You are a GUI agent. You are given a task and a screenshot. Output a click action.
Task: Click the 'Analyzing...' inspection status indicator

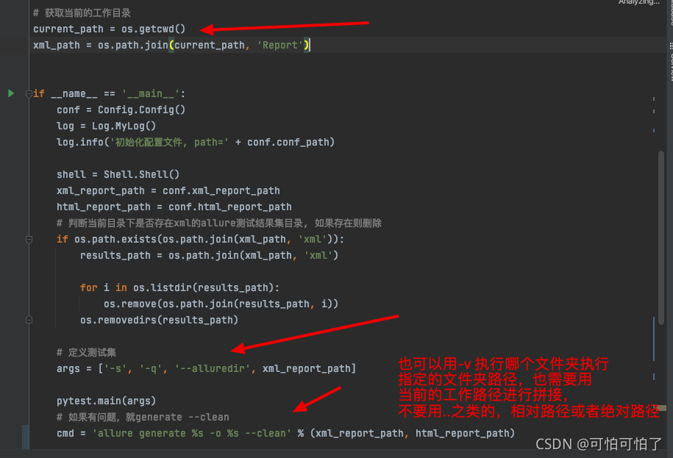point(639,2)
